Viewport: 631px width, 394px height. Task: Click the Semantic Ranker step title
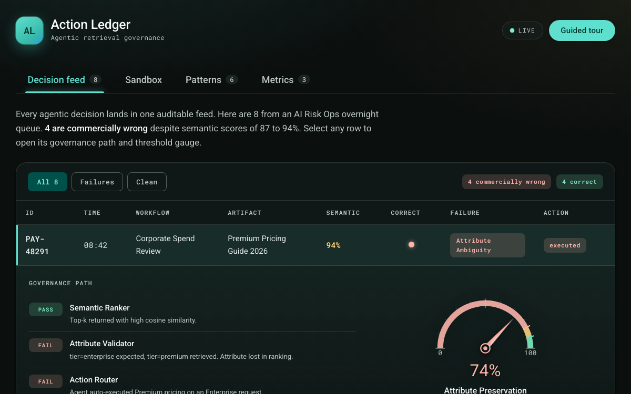pyautogui.click(x=100, y=308)
